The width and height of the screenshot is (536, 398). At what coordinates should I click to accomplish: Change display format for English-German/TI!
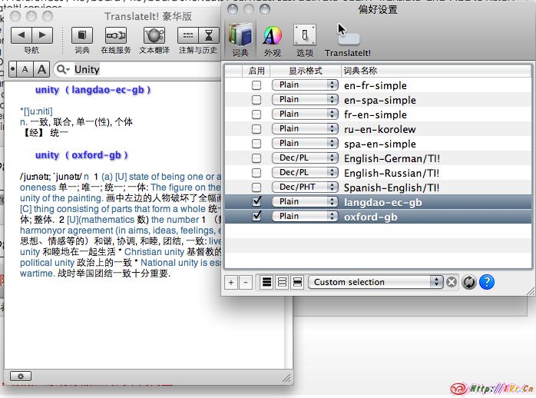coord(305,158)
